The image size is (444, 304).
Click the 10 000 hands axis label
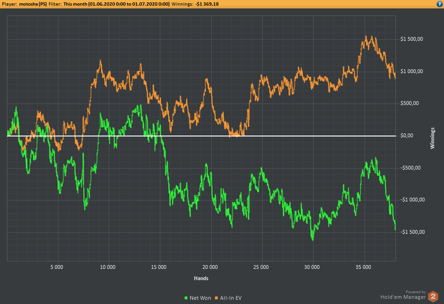point(108,267)
